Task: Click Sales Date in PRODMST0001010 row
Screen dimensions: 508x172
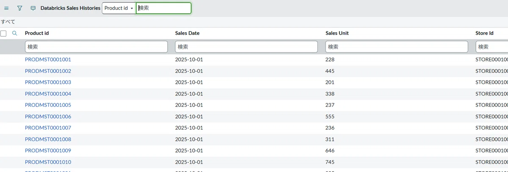Action: [x=189, y=162]
